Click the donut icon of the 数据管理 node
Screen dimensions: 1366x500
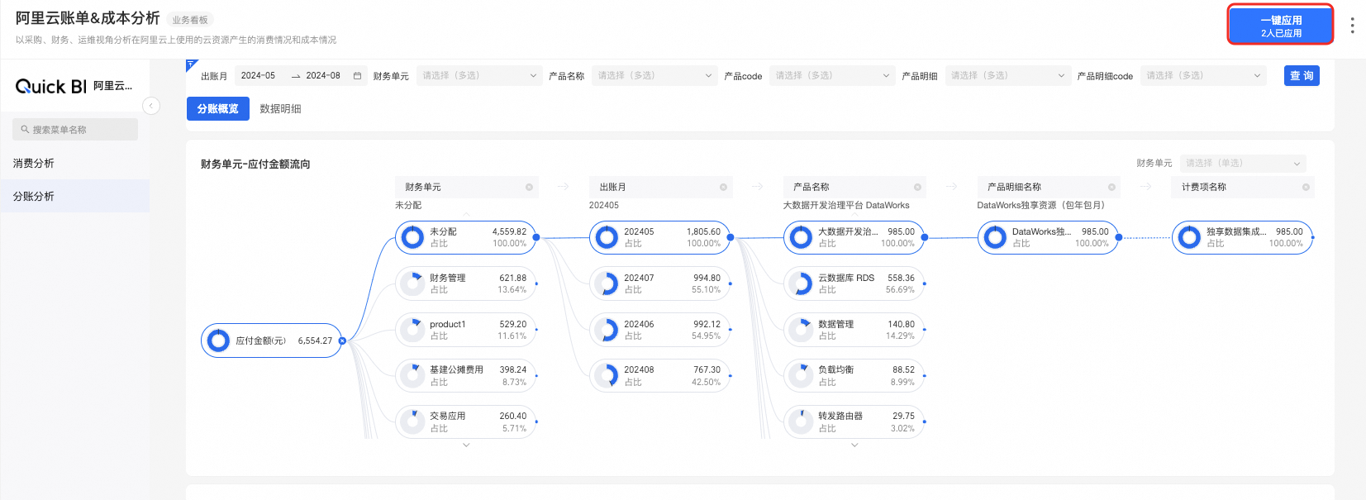pos(801,330)
